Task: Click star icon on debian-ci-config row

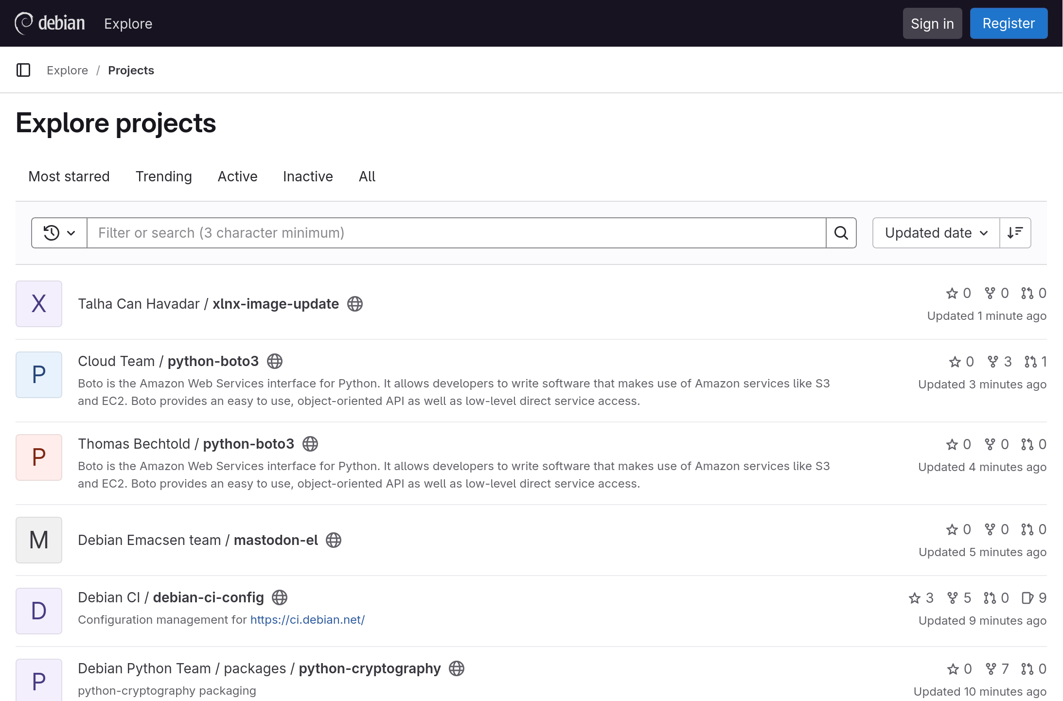Action: (915, 598)
